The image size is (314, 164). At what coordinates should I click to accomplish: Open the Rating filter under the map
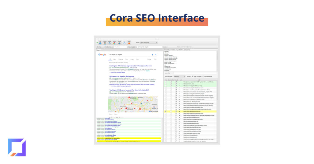(111, 114)
